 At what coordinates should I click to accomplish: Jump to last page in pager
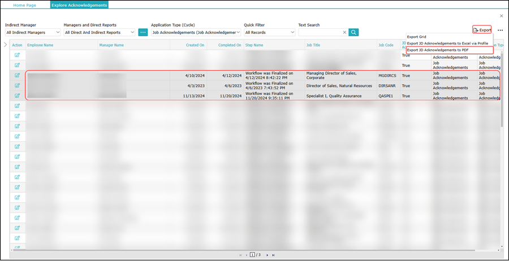275,255
